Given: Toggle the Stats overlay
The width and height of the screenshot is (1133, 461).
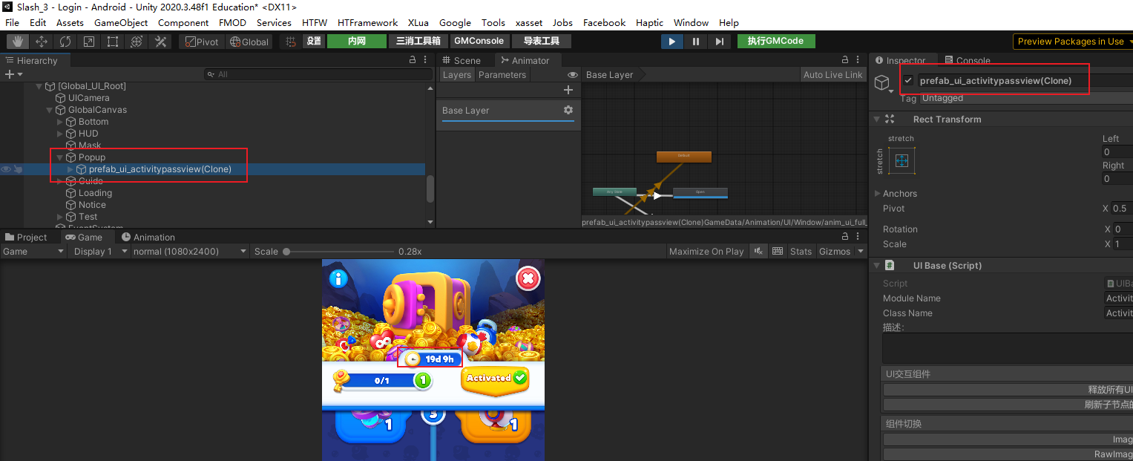Looking at the screenshot, I should coord(801,251).
